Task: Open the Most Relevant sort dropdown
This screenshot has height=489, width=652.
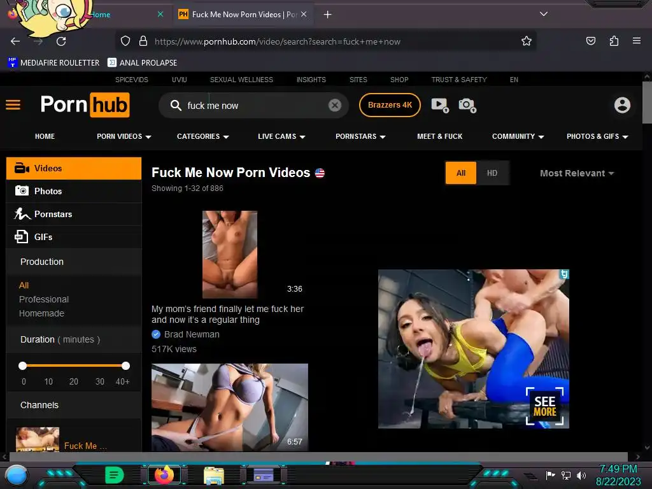Action: [577, 173]
